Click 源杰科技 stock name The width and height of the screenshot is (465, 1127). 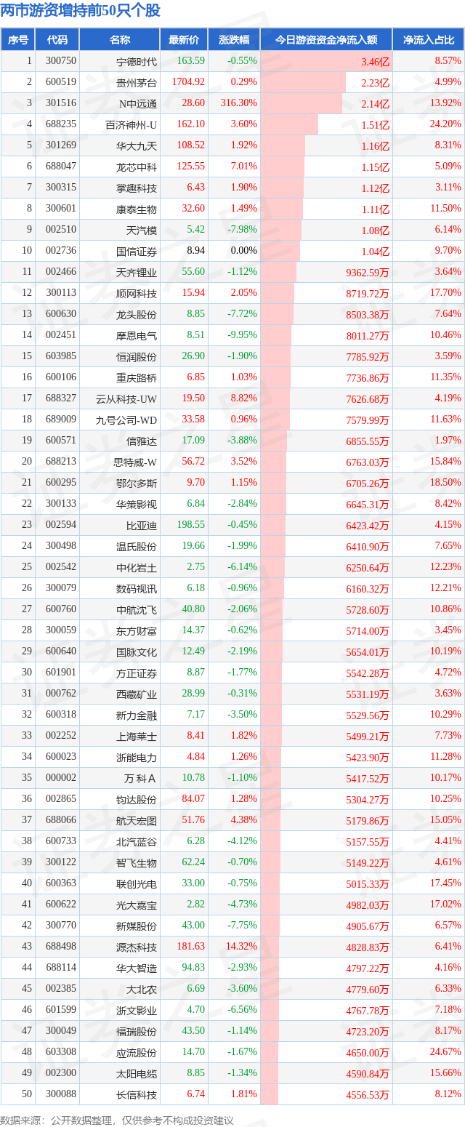[x=137, y=947]
